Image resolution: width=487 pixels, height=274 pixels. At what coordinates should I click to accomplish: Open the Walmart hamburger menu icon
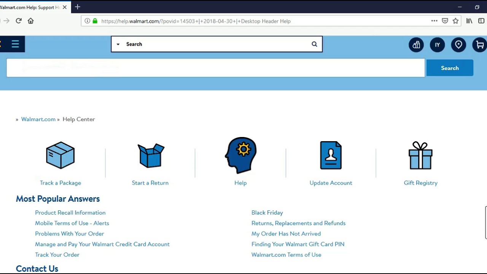[15, 44]
